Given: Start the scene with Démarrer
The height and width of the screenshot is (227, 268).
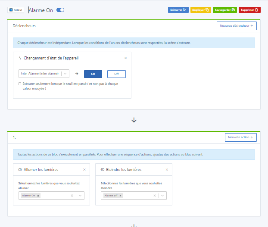Looking at the screenshot, I should pyautogui.click(x=178, y=9).
